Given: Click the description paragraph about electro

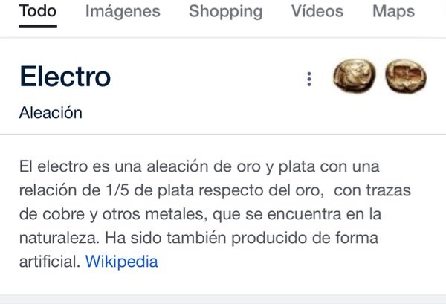Looking at the screenshot, I should (215, 214).
